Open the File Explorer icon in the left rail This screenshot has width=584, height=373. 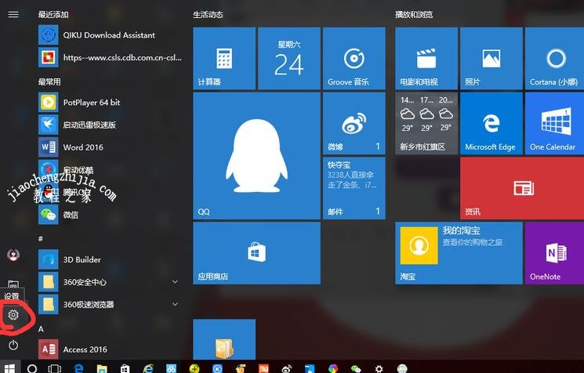[13, 284]
